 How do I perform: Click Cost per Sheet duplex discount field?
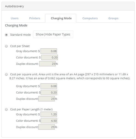click(x=47, y=64)
